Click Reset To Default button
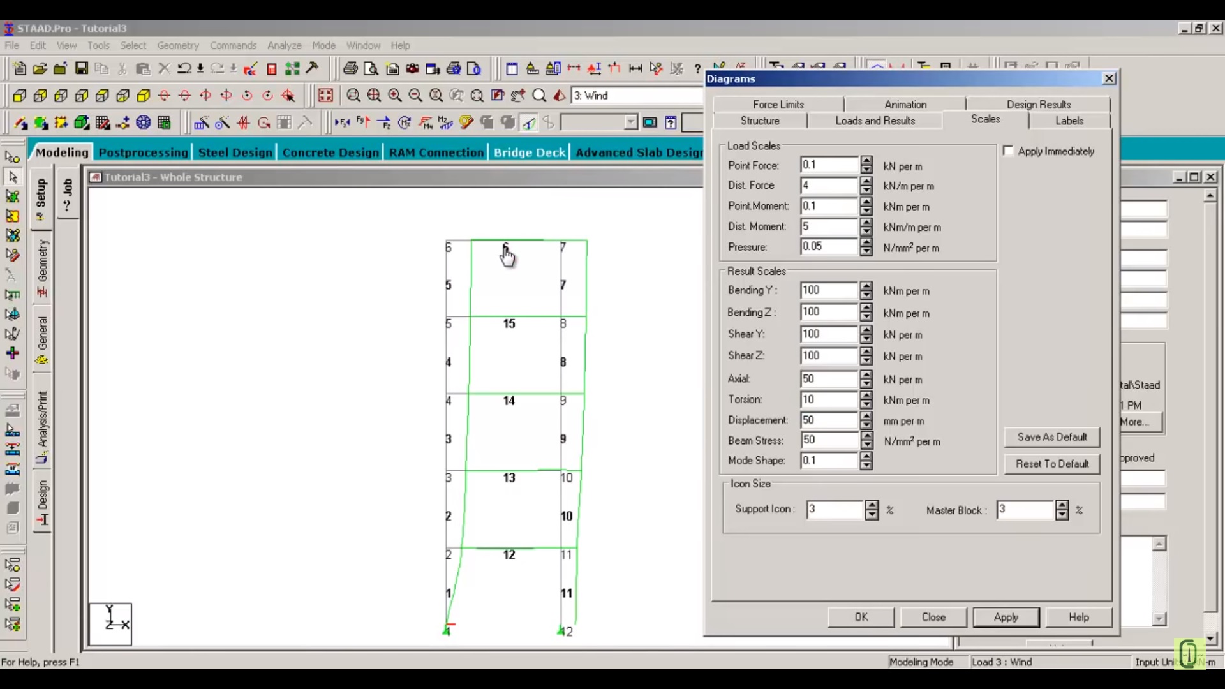This screenshot has height=689, width=1225. (x=1051, y=464)
